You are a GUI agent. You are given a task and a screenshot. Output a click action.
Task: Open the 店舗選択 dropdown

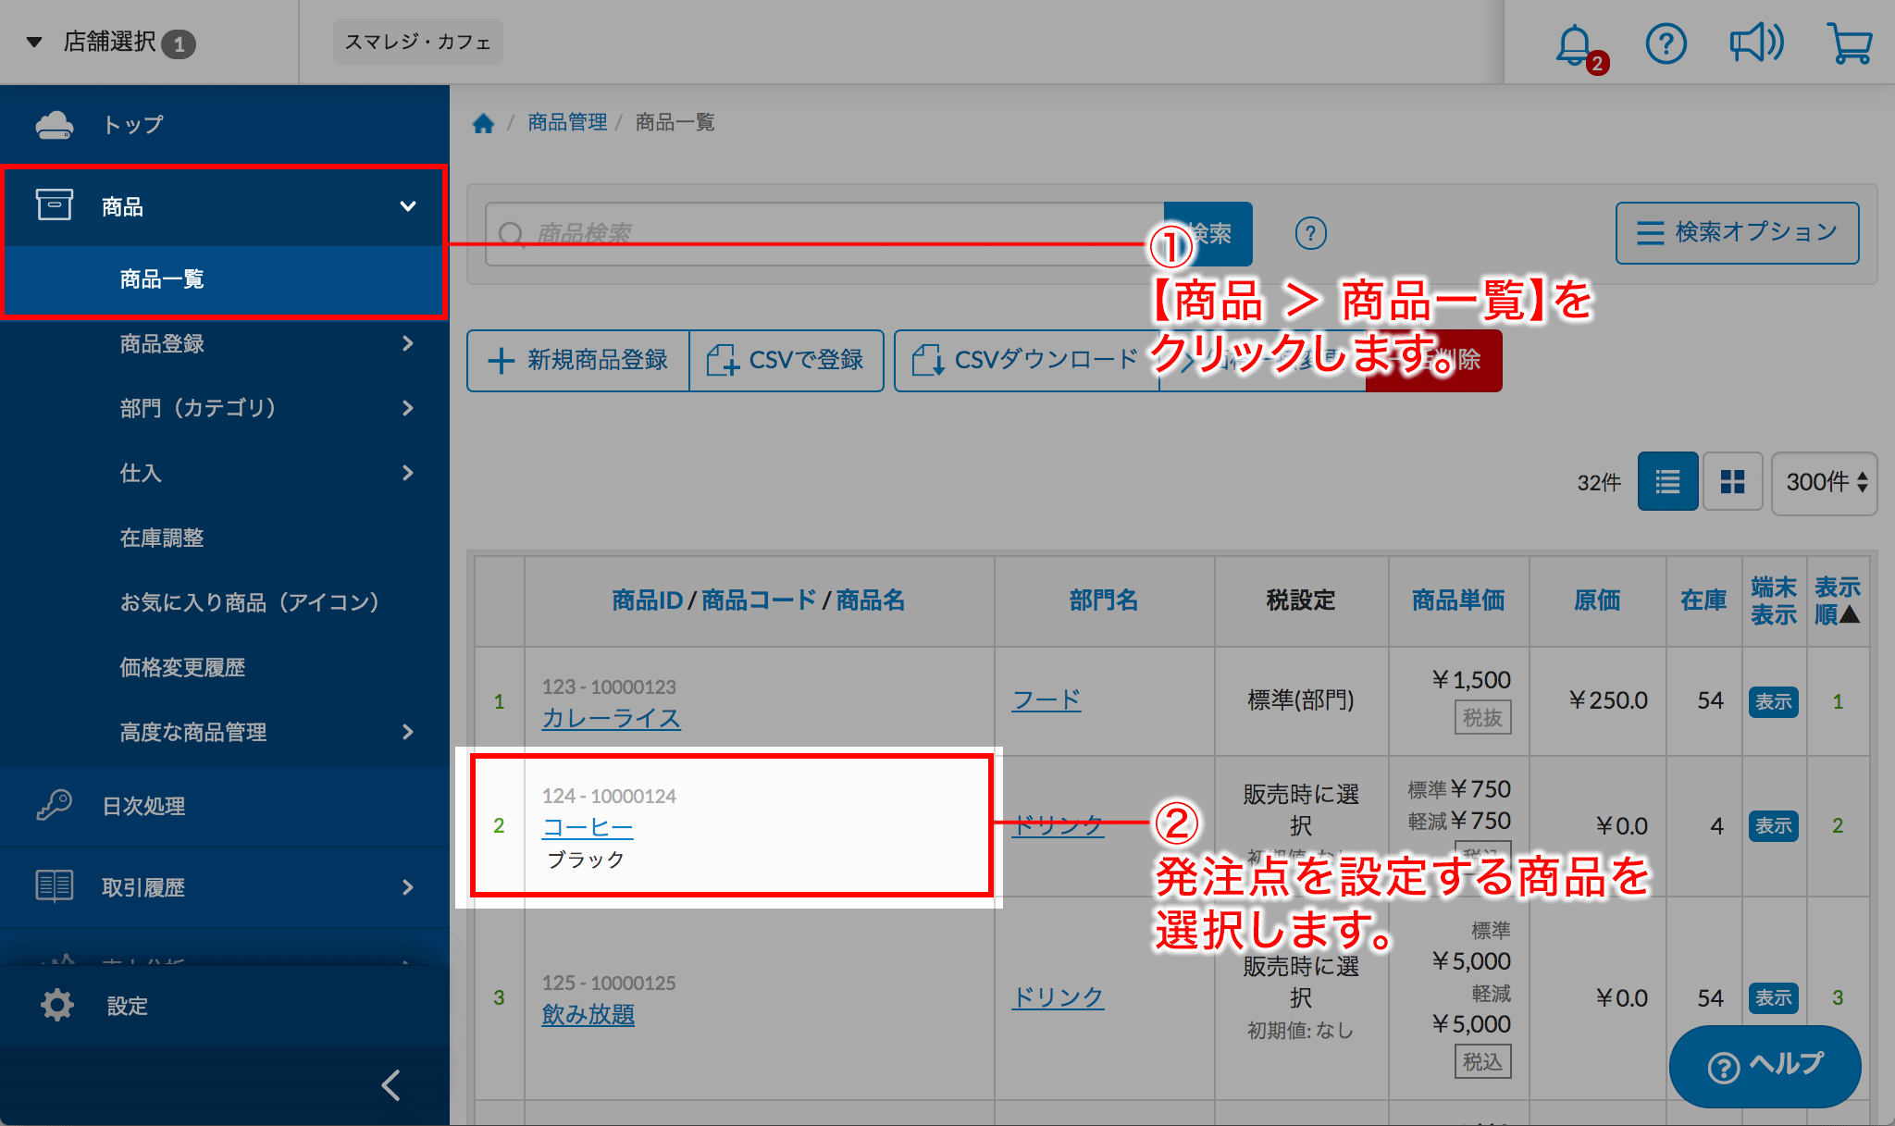click(111, 43)
